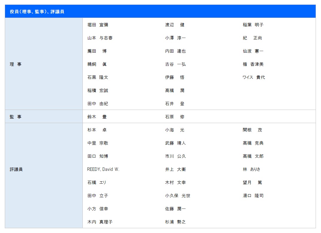
Task: Select auditor name 鈴木 豊
Action: [97, 117]
